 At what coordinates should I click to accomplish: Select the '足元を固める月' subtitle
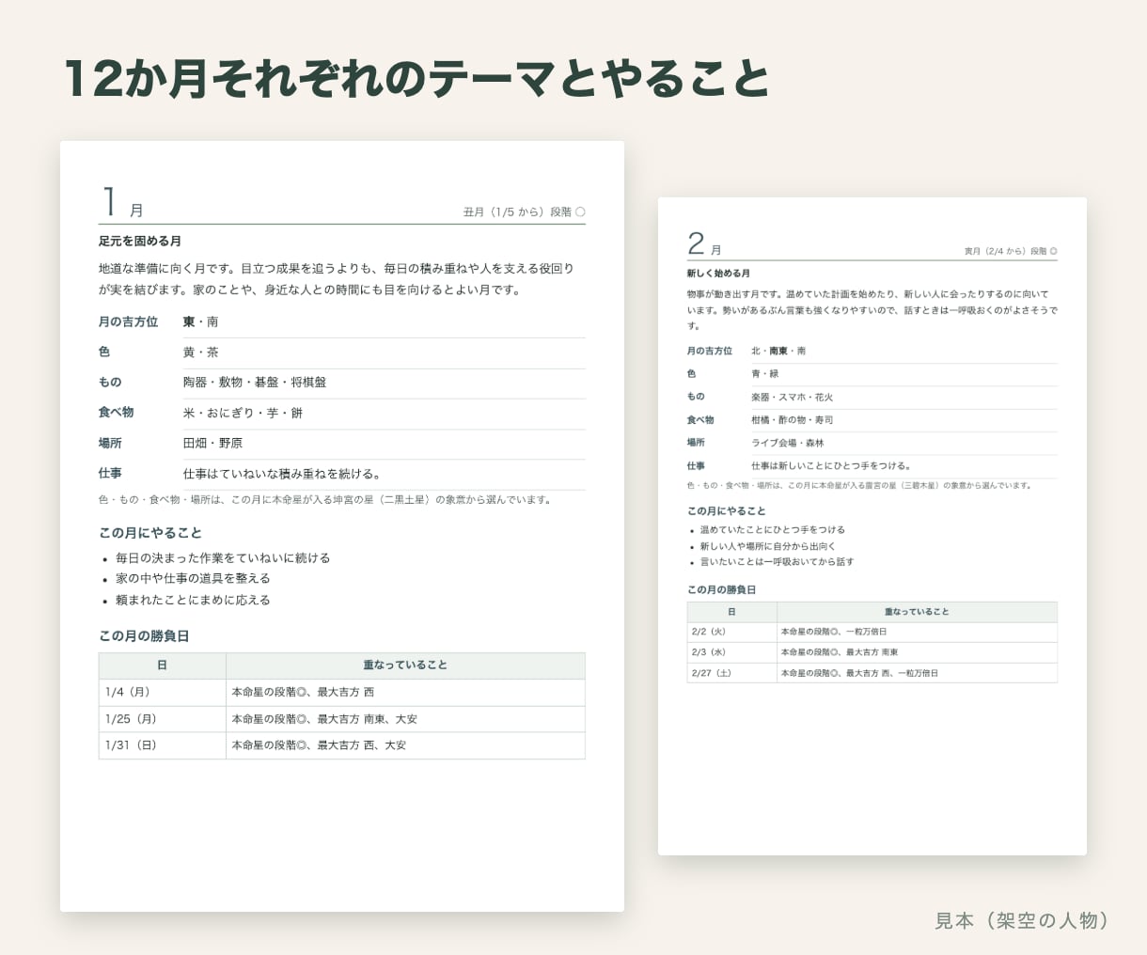[x=140, y=242]
